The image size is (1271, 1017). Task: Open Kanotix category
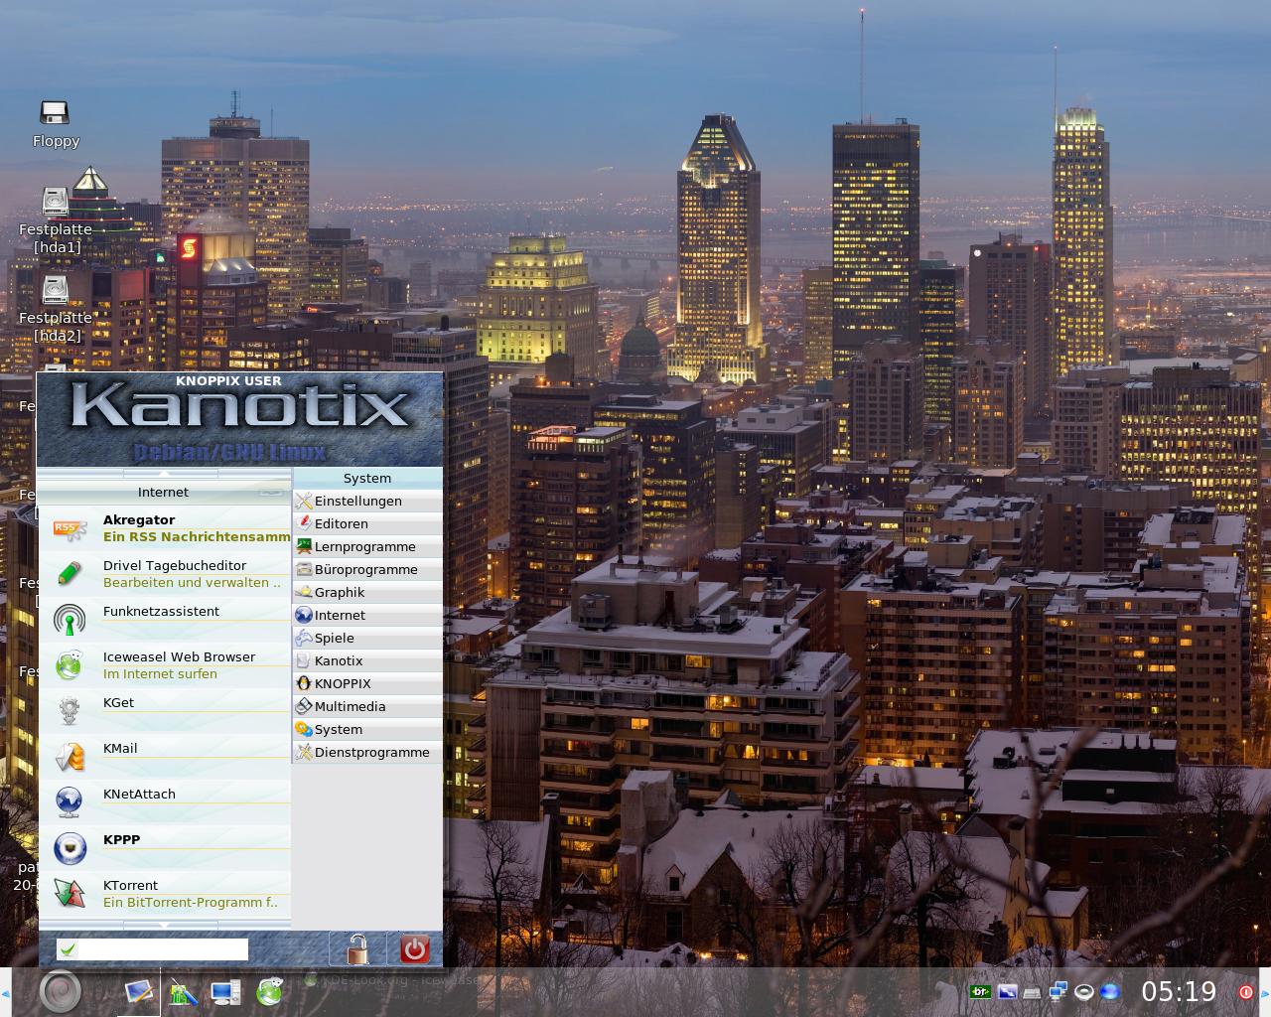(367, 661)
